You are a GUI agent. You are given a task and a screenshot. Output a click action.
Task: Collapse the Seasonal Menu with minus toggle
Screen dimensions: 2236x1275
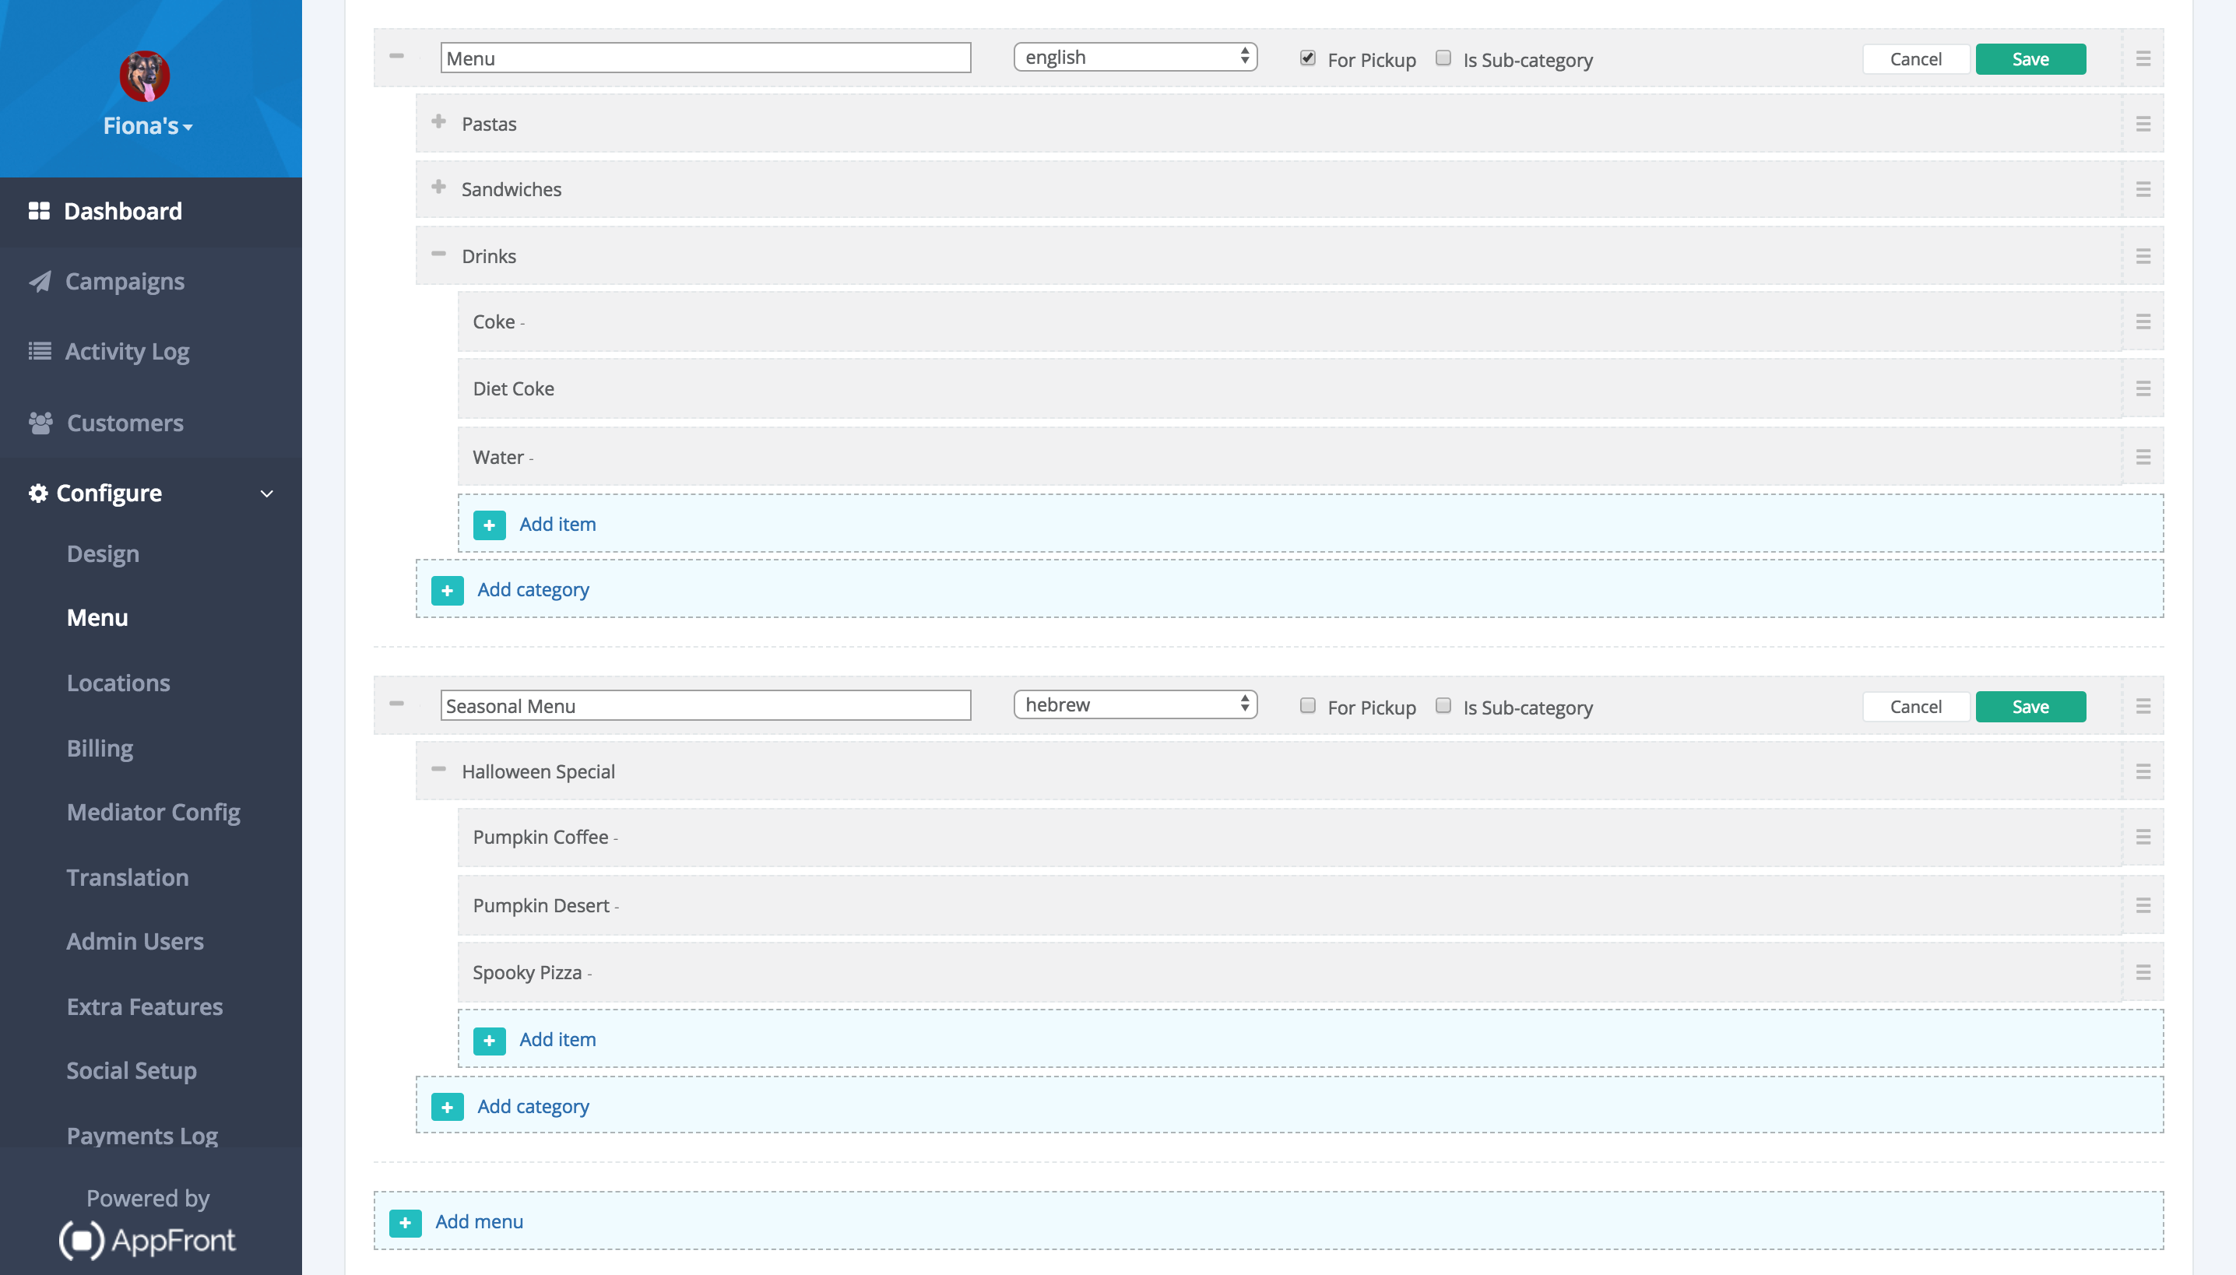(397, 703)
